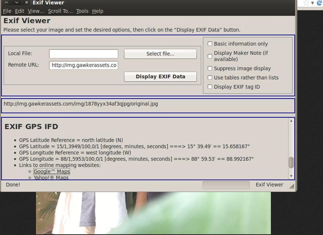
Task: Open the browser dropdown arrow beside star
Action: click(x=312, y=3)
